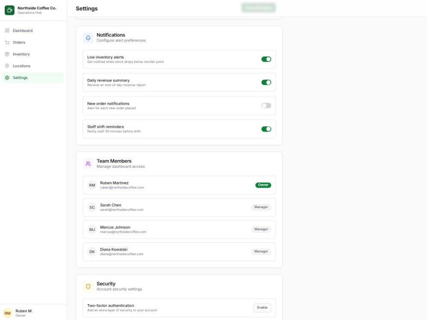Click 'Manage dashboard access' subtitle
The width and height of the screenshot is (427, 320).
[x=121, y=166]
